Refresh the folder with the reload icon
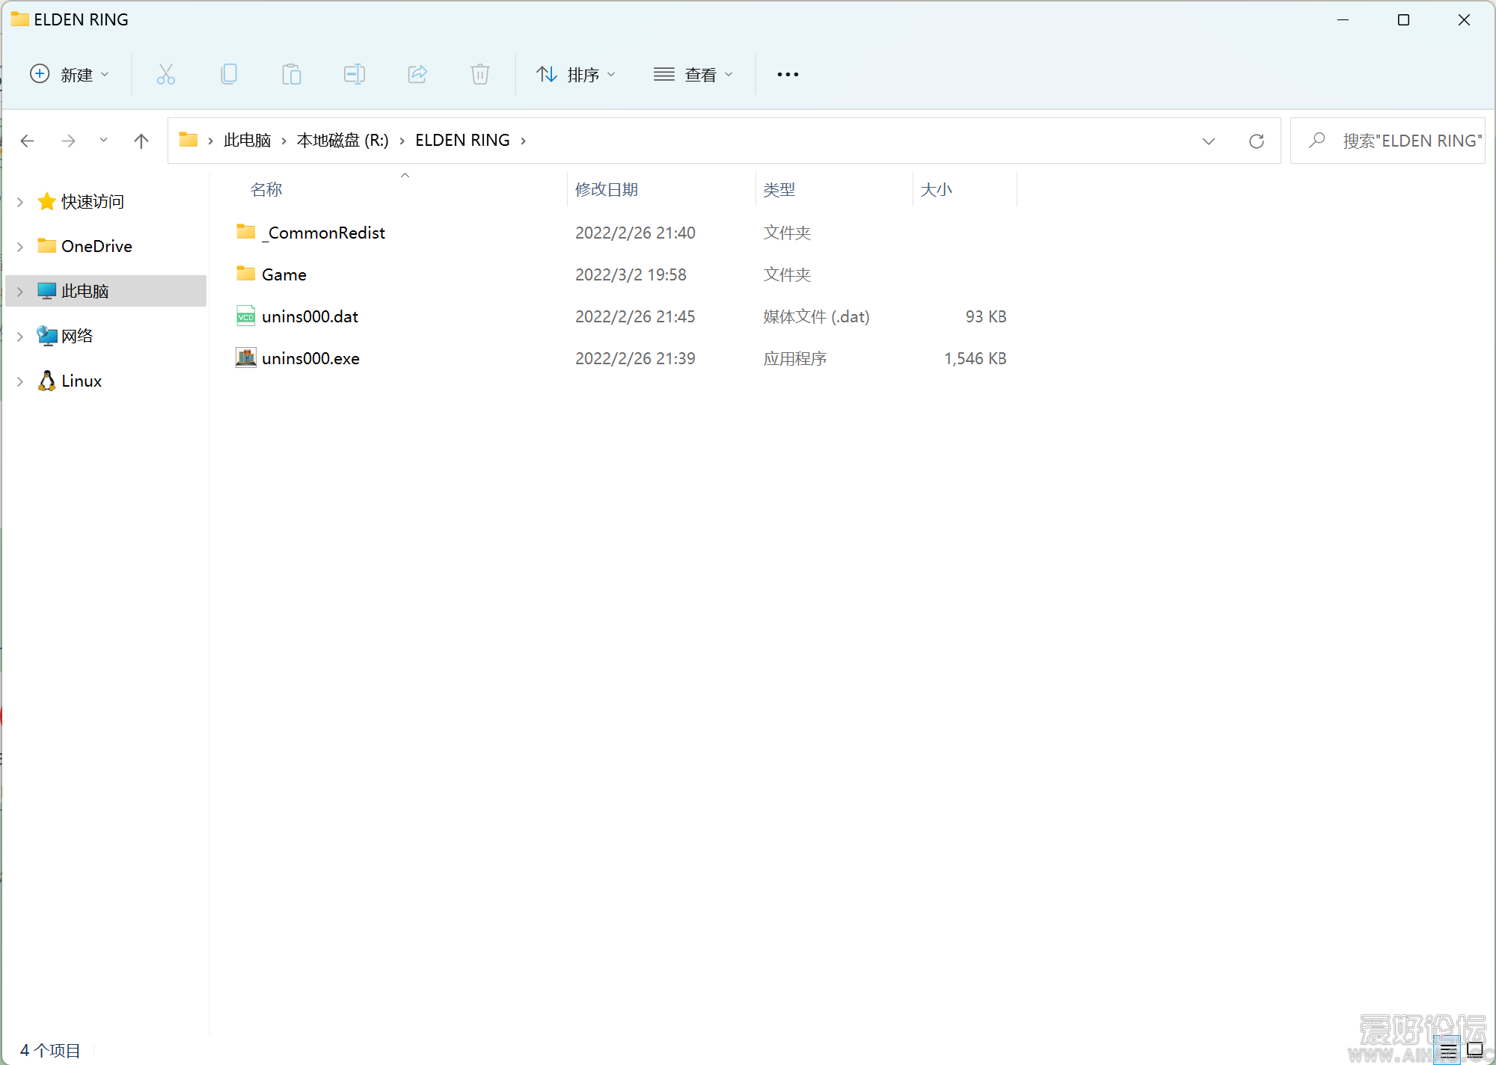The width and height of the screenshot is (1496, 1065). [x=1257, y=141]
